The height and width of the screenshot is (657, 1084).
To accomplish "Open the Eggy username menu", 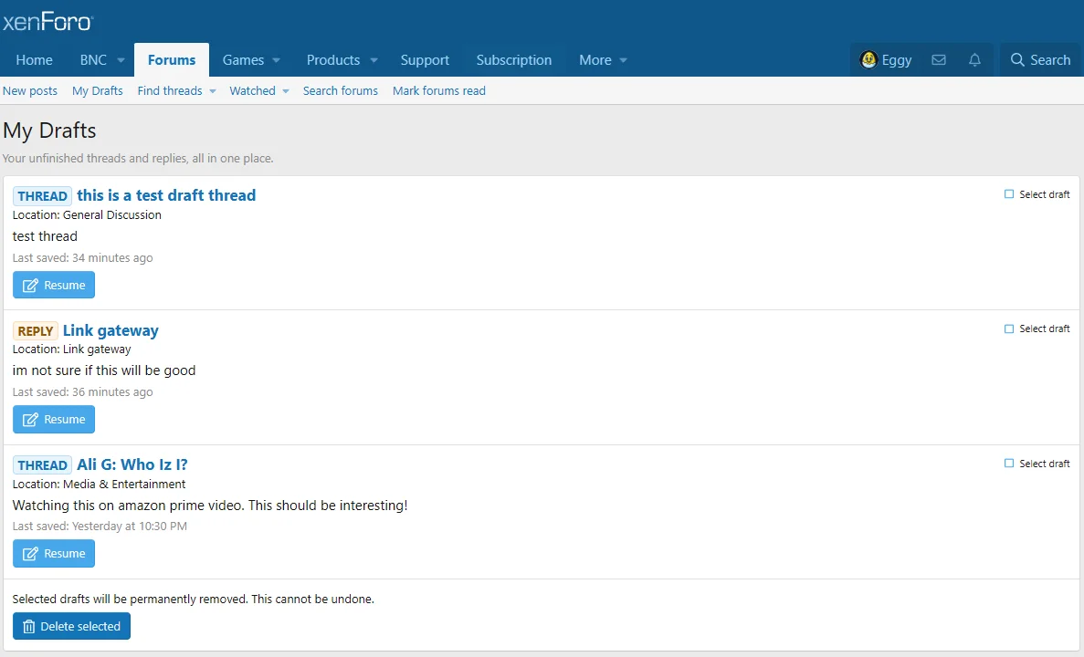I will (x=897, y=60).
